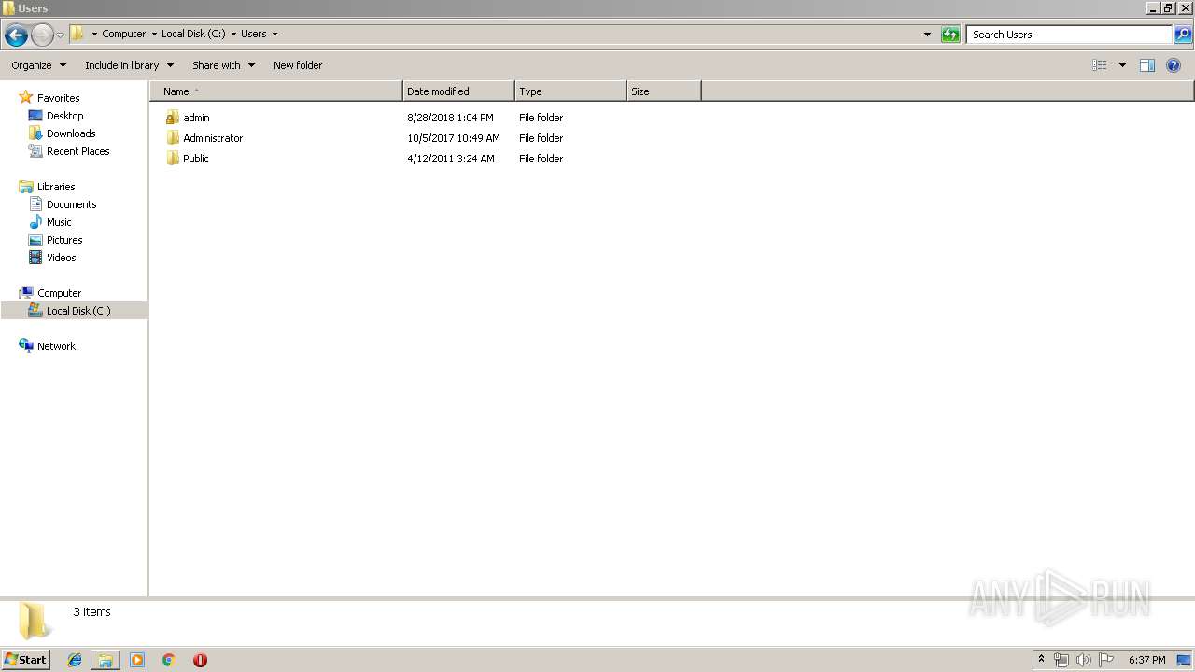This screenshot has width=1195, height=672.
Task: Open the Start menu
Action: tap(26, 660)
